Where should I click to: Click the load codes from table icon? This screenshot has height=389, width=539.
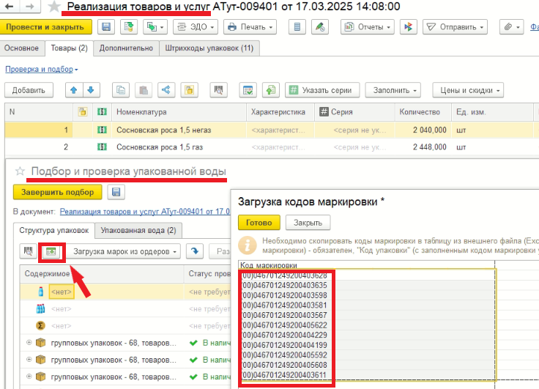pyautogui.click(x=51, y=251)
